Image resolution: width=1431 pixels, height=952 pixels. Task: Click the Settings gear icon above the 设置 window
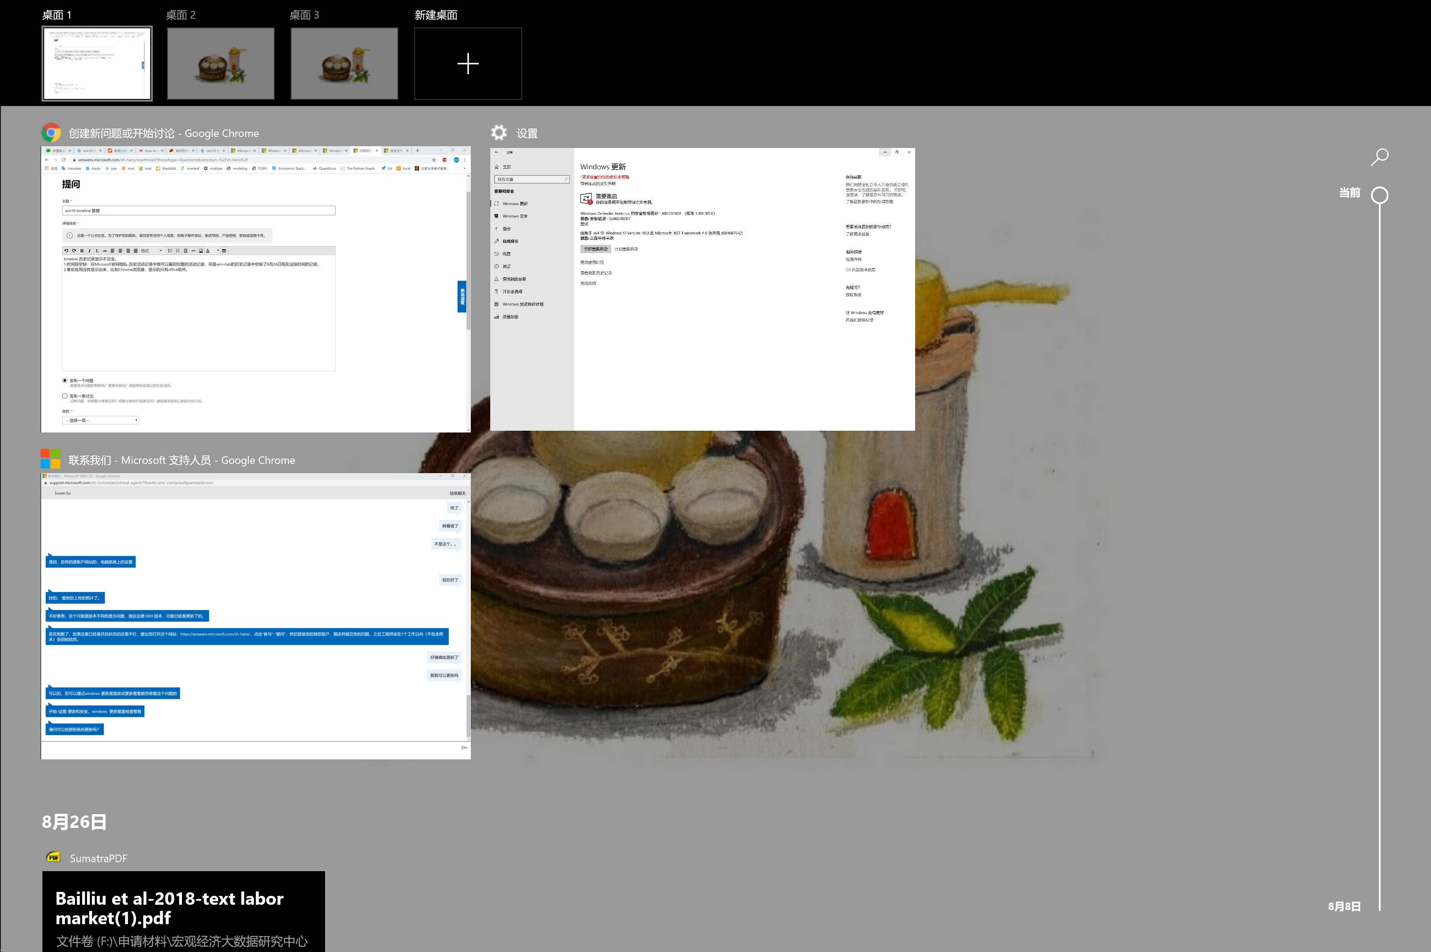(499, 133)
